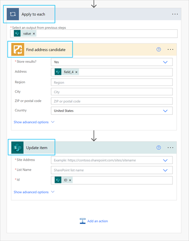Image resolution: width=189 pixels, height=241 pixels.
Task: Expand advanced options under Find address candidate
Action: [34, 122]
